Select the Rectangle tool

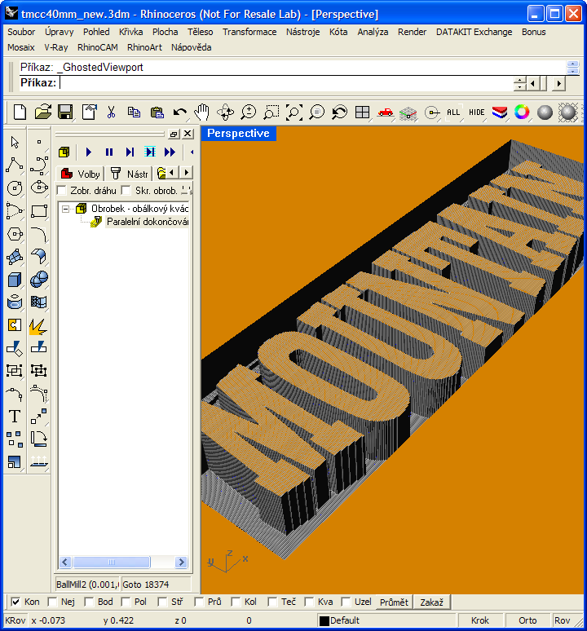point(39,211)
